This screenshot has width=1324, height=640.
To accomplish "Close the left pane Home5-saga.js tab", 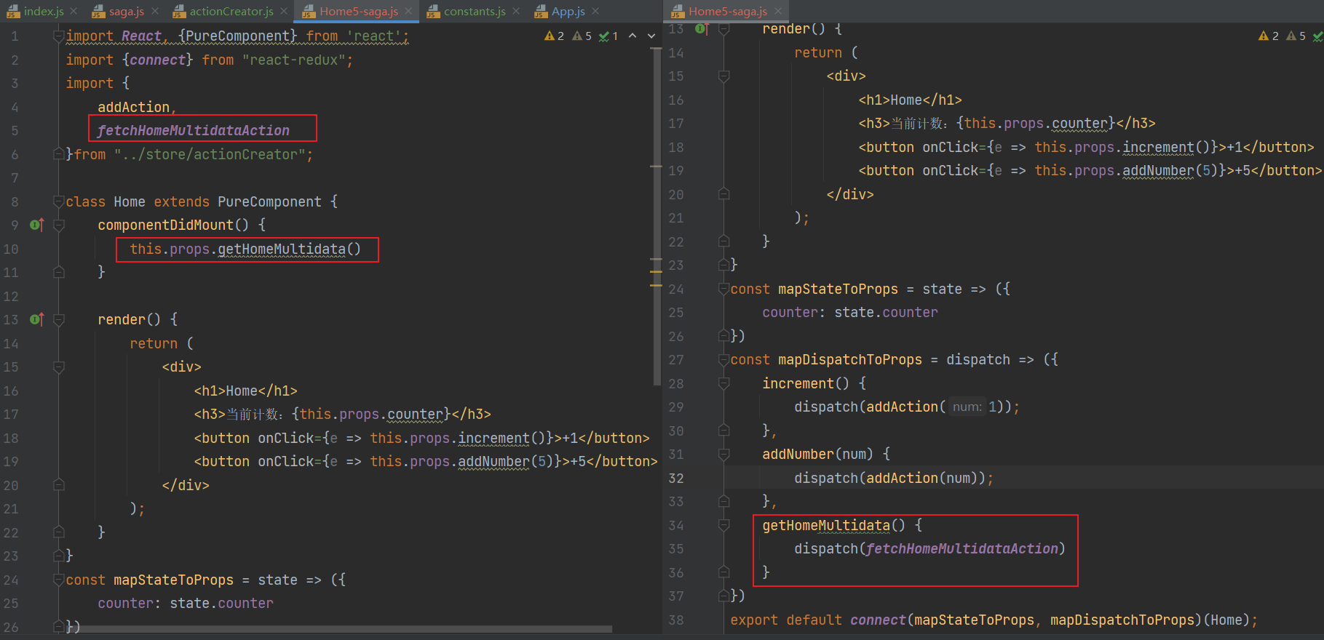I will coord(408,11).
